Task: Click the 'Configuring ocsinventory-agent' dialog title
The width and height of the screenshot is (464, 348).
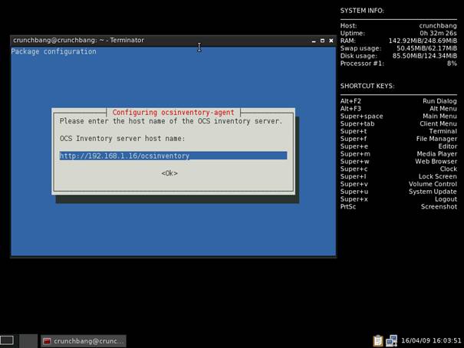Action: click(x=173, y=113)
